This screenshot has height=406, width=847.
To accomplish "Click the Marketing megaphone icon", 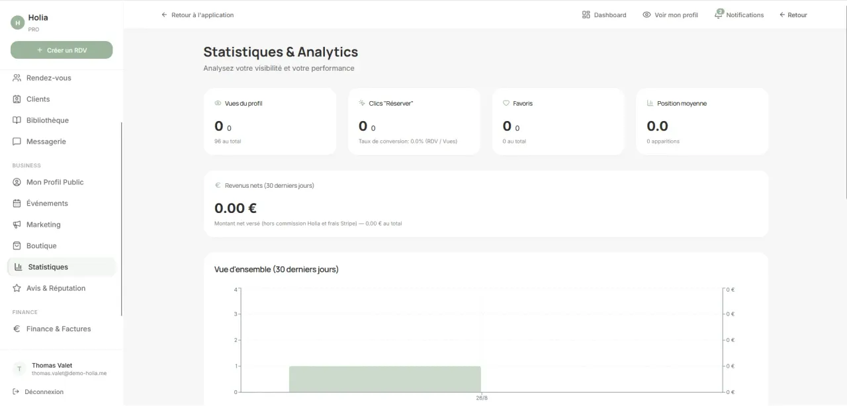I will [x=17, y=225].
